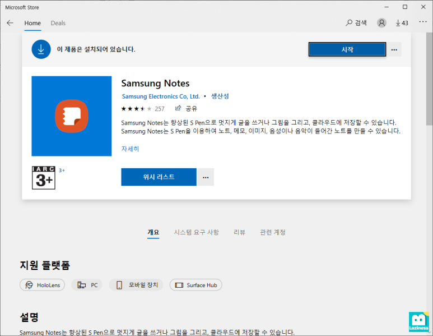The width and height of the screenshot is (433, 336).
Task: Select the 시스템 요구 사항 tab
Action: 197,232
